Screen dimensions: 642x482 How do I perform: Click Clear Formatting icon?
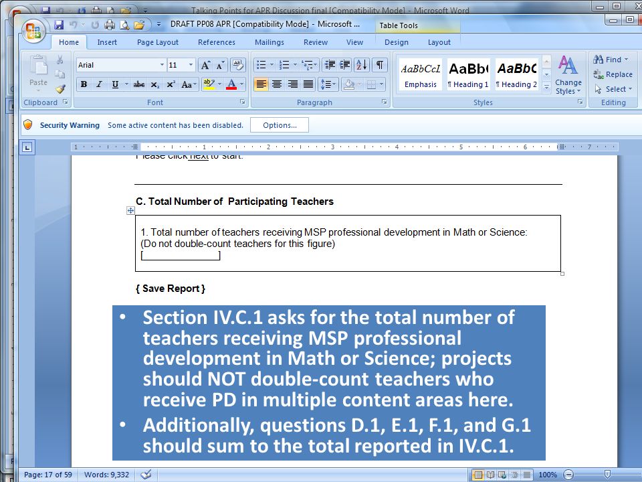point(237,65)
